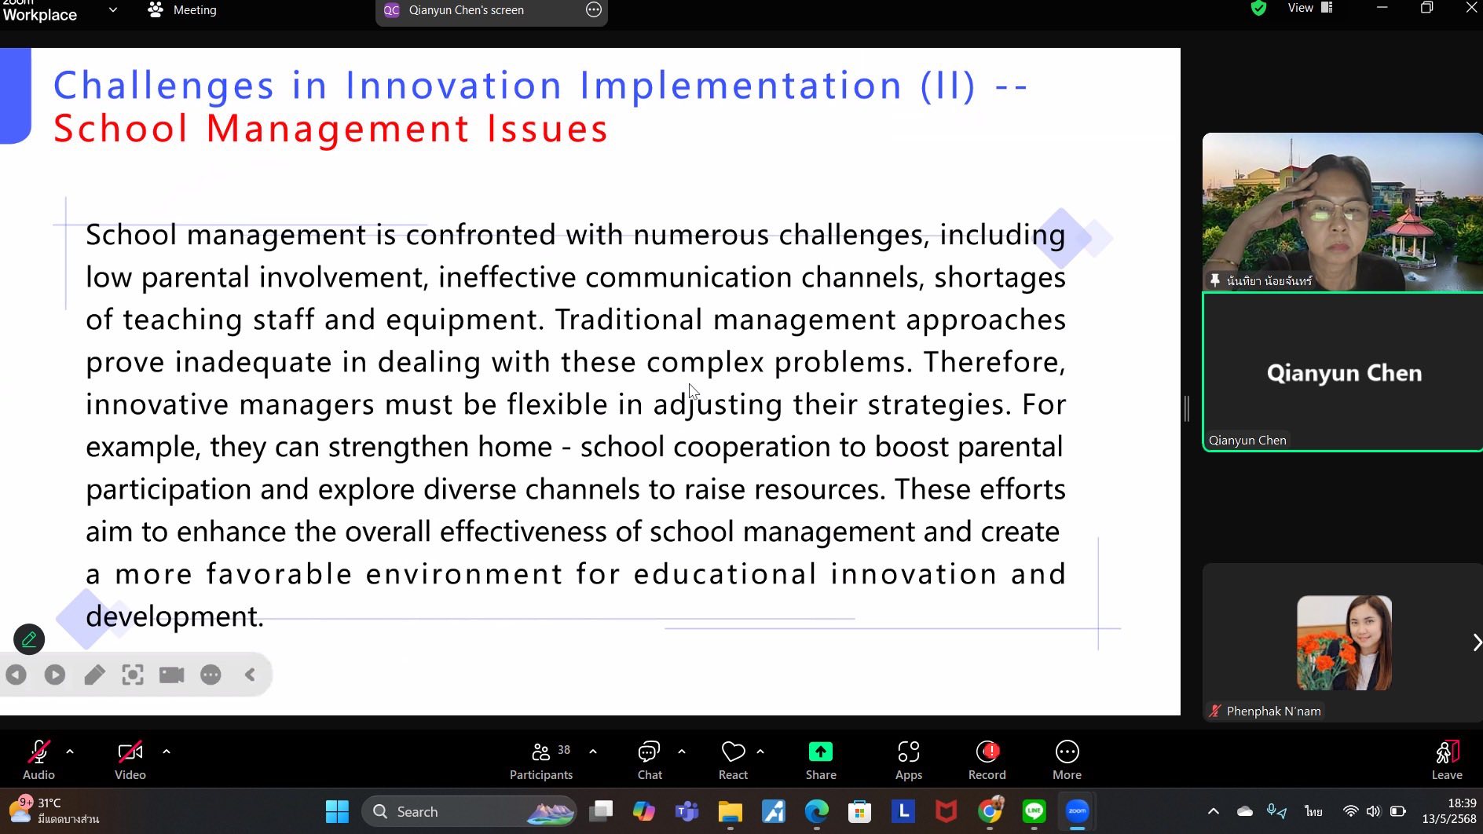
Task: Open Zoom Workplace dropdown chevron
Action: [112, 10]
